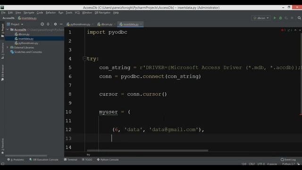Screen dimensions: 302x170
Task: Open the View menu
Action: [18, 13]
